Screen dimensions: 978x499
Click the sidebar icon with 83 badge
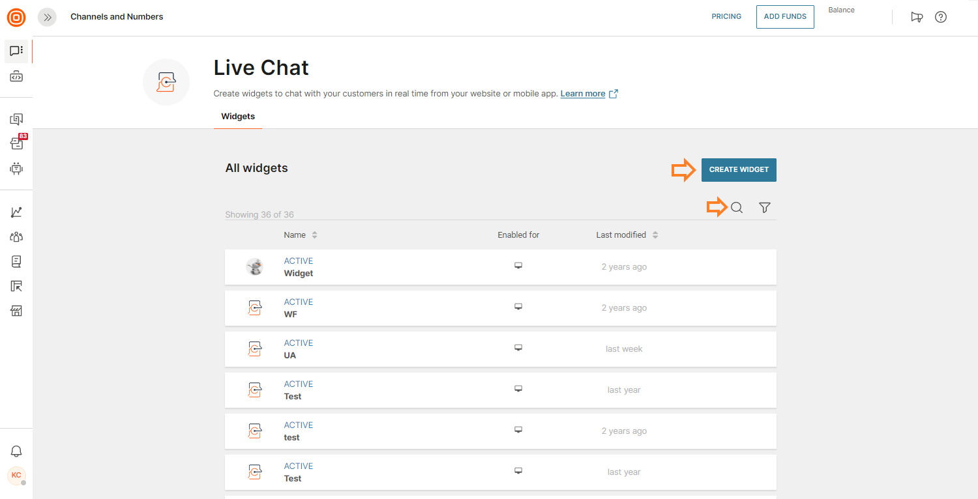(x=16, y=143)
